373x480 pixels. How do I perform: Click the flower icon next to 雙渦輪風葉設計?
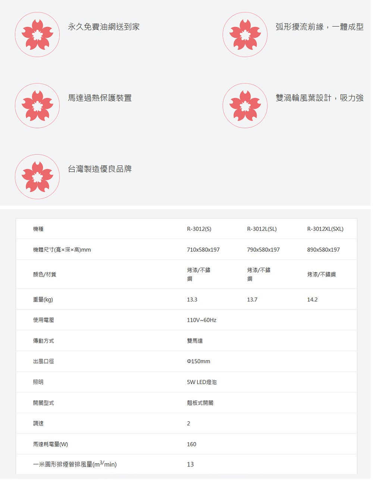pyautogui.click(x=245, y=105)
